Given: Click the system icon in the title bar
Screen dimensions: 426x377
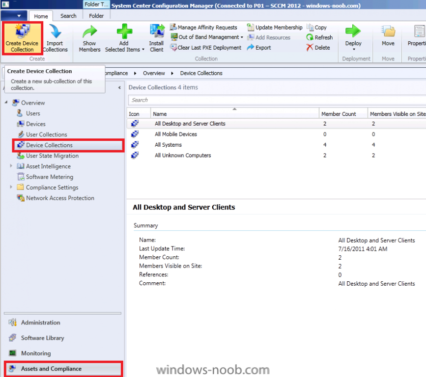Looking at the screenshot, I should 5,4.
